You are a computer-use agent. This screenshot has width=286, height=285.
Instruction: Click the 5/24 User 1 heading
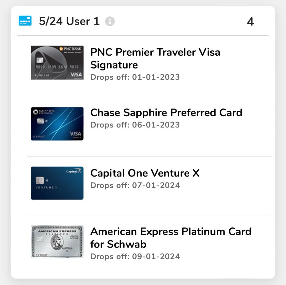click(69, 21)
